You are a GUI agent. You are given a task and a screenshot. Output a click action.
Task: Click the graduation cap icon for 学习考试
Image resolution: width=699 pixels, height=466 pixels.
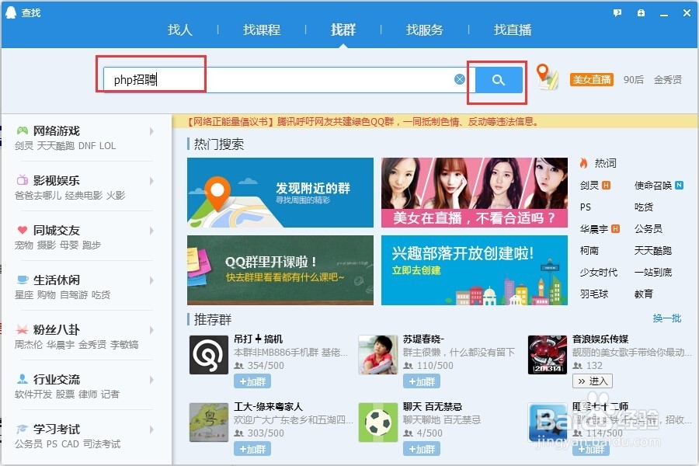click(x=23, y=429)
